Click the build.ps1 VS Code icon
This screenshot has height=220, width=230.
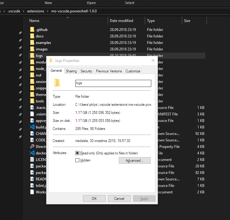32,127
